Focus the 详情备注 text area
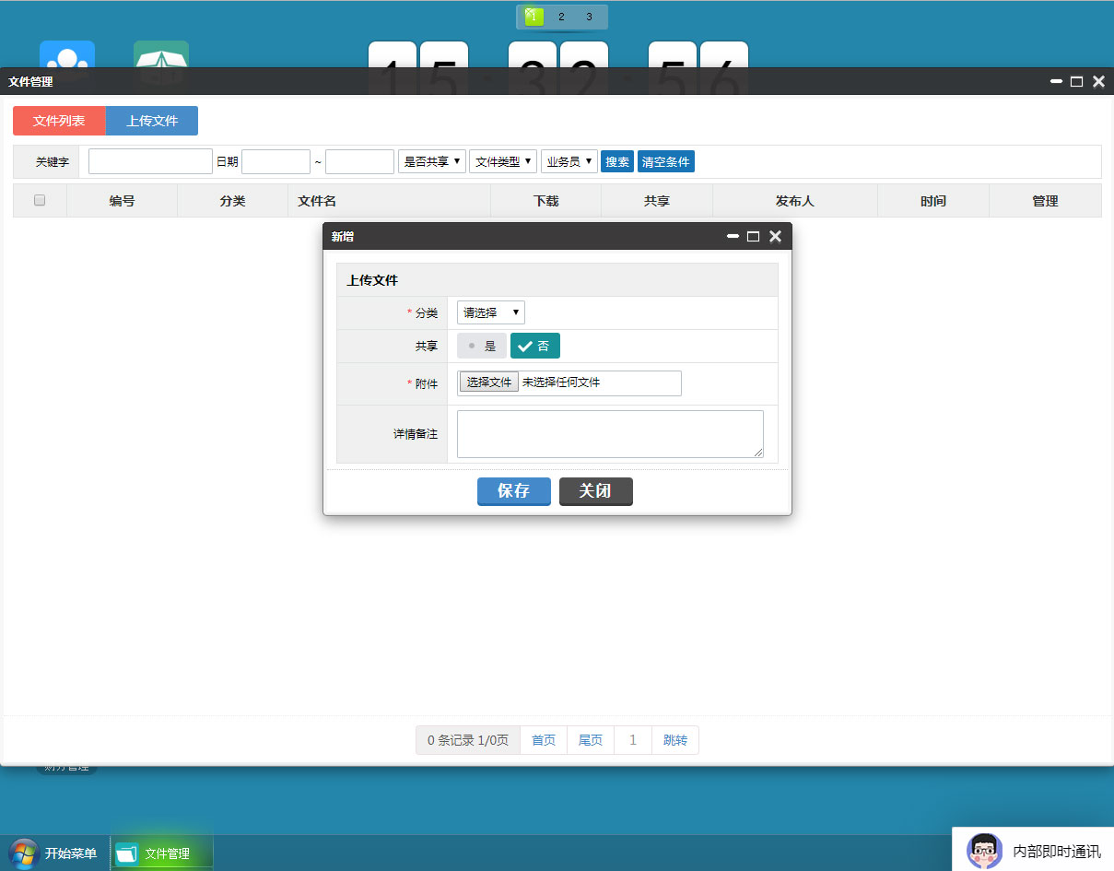Screen dimensions: 1114x871 (x=610, y=434)
